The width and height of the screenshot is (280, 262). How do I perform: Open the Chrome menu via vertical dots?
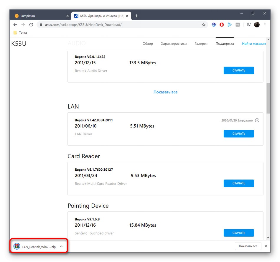point(265,24)
